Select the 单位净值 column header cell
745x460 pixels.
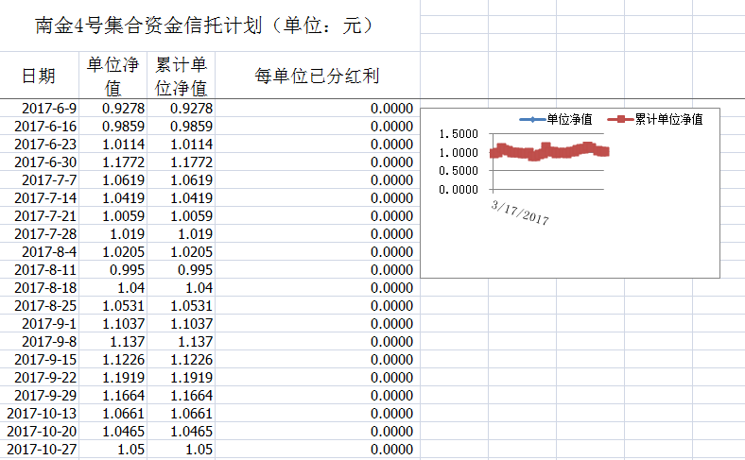click(113, 76)
